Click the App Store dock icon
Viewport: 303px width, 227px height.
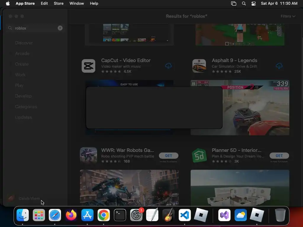coord(87,215)
